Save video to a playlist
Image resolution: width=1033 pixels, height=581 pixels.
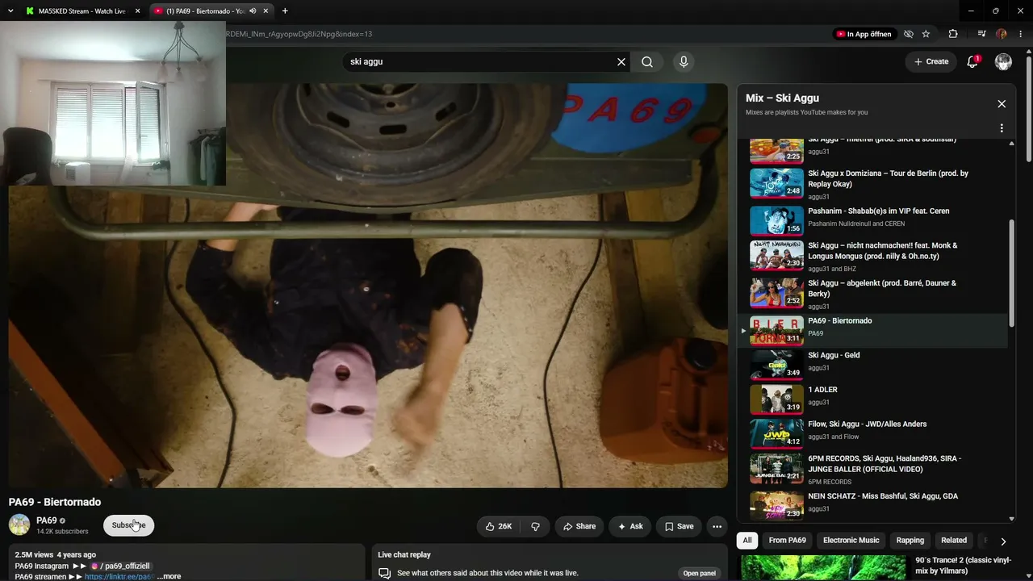pos(679,526)
